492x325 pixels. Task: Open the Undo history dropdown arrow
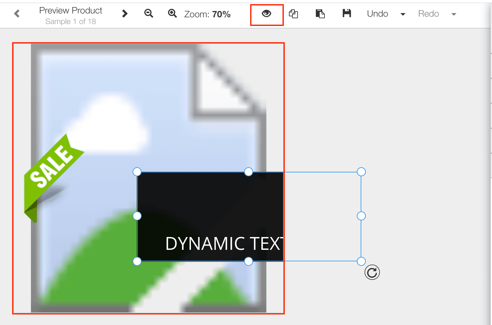pos(403,14)
